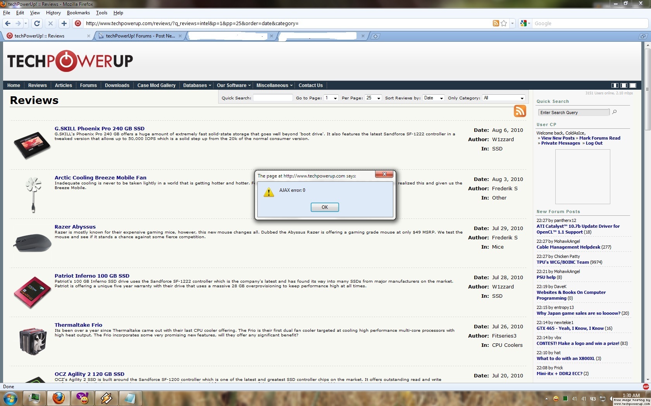Select the narrow-sidebar page layout icon

coord(624,85)
